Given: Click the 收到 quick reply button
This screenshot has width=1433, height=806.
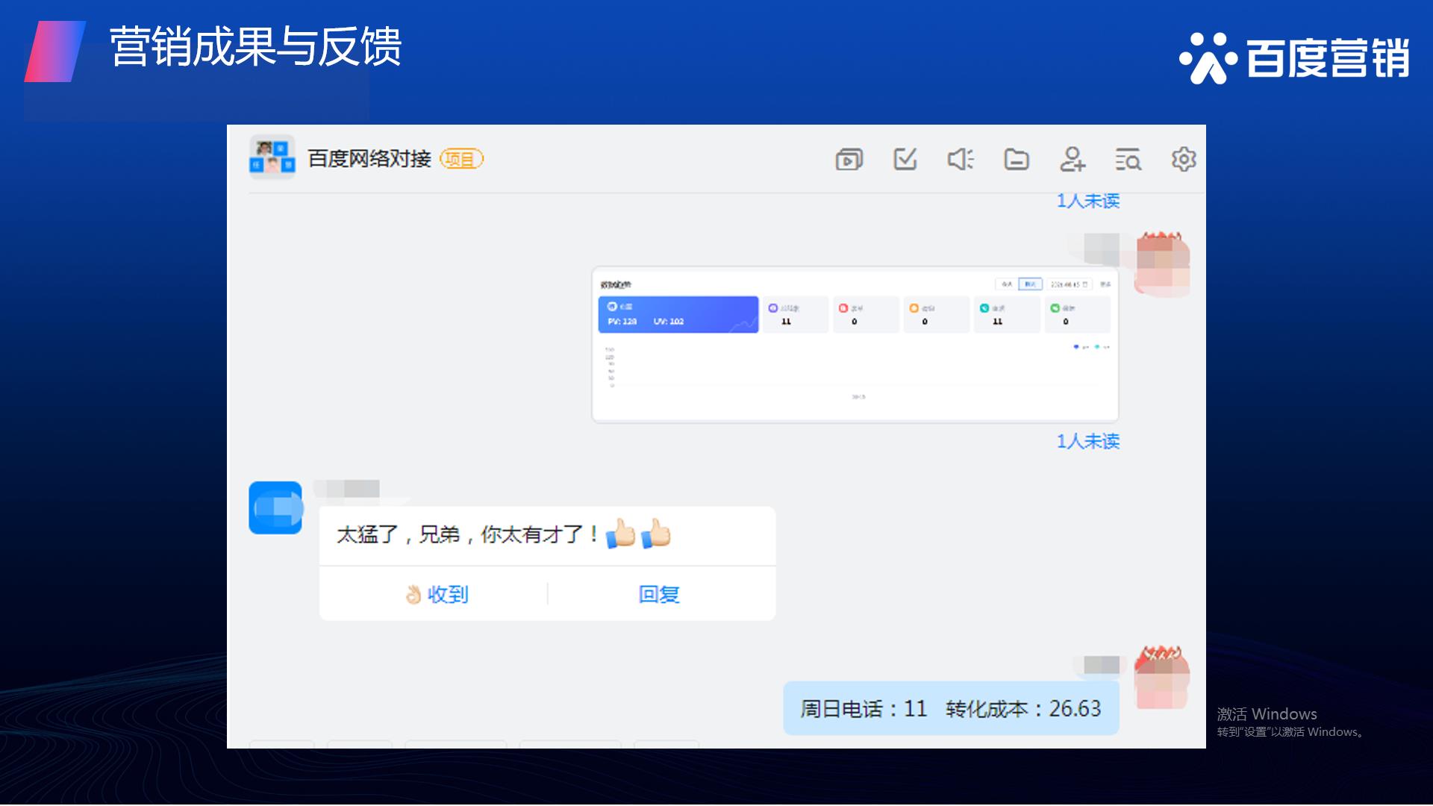Looking at the screenshot, I should click(x=437, y=594).
